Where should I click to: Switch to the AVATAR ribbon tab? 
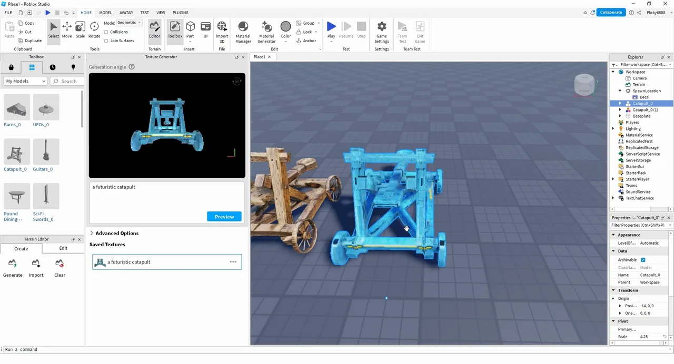click(126, 13)
